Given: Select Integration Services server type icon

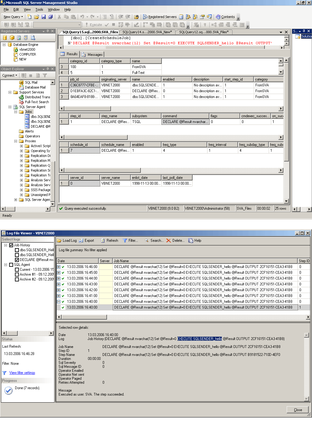Looking at the screenshot, I should 33,38.
